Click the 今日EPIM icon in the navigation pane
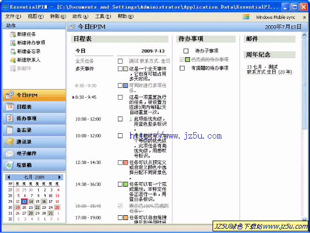 tap(10, 95)
